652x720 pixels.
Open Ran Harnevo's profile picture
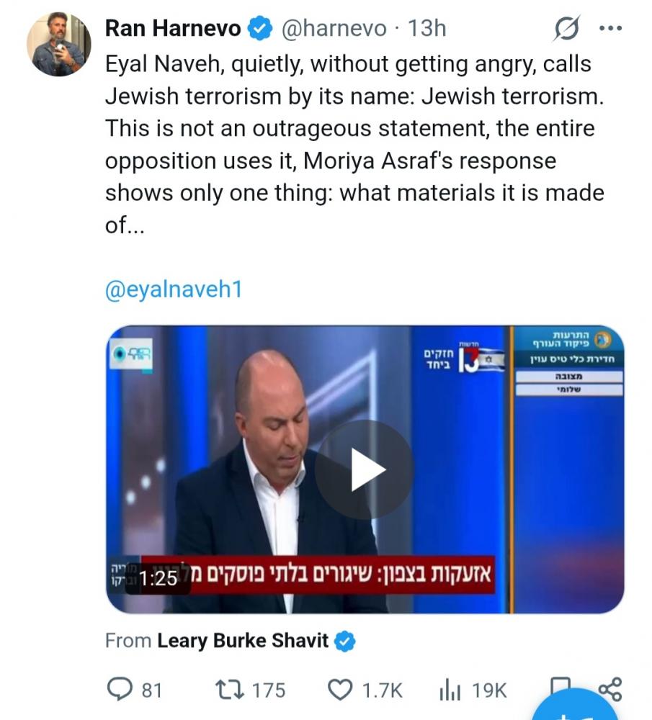point(59,45)
